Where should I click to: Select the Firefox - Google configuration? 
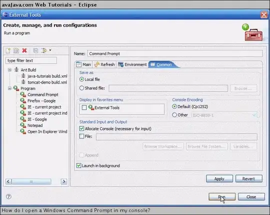pos(41,100)
